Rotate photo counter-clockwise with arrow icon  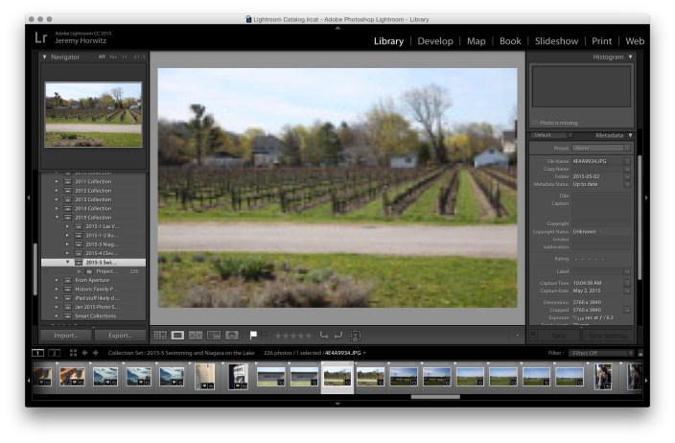[x=323, y=336]
